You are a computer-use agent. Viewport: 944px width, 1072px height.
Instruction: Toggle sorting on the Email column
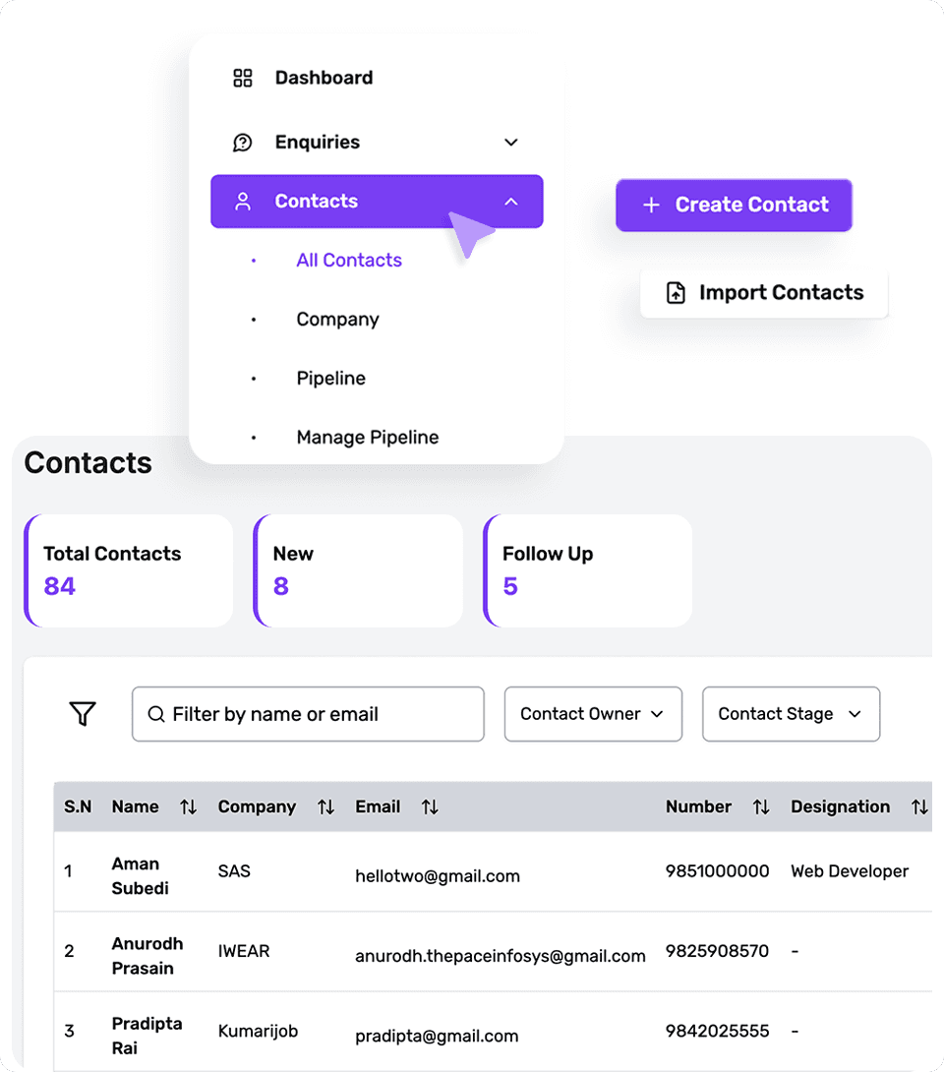pyautogui.click(x=430, y=806)
